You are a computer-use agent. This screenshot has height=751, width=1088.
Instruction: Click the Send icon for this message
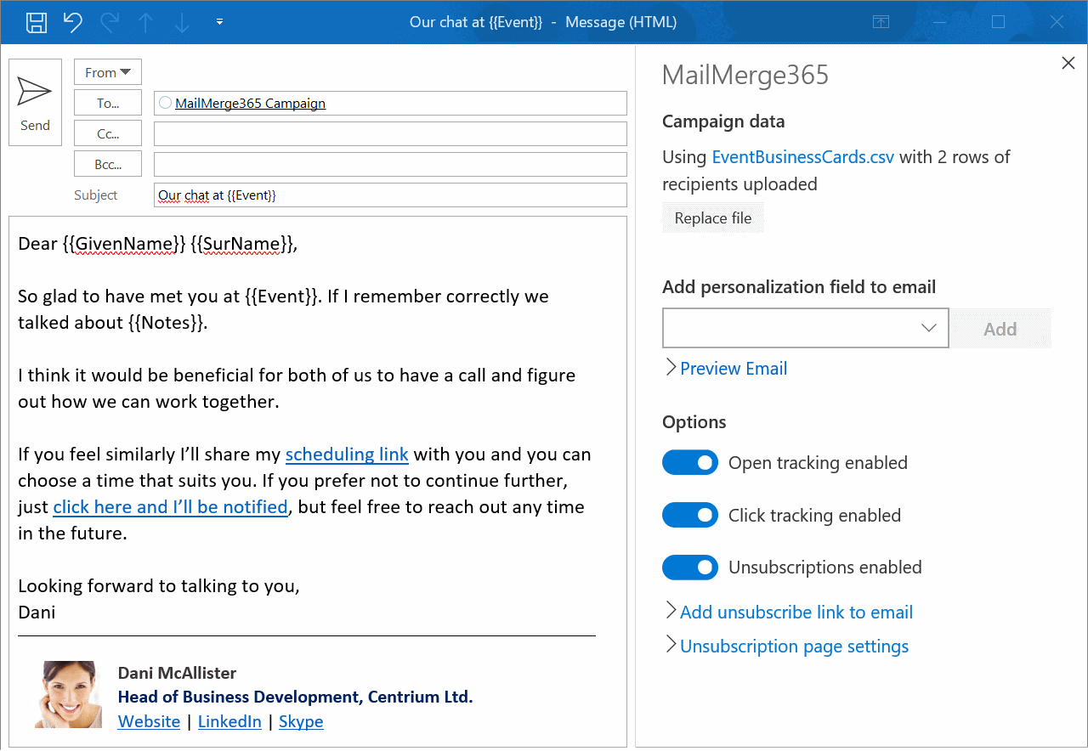coord(35,93)
